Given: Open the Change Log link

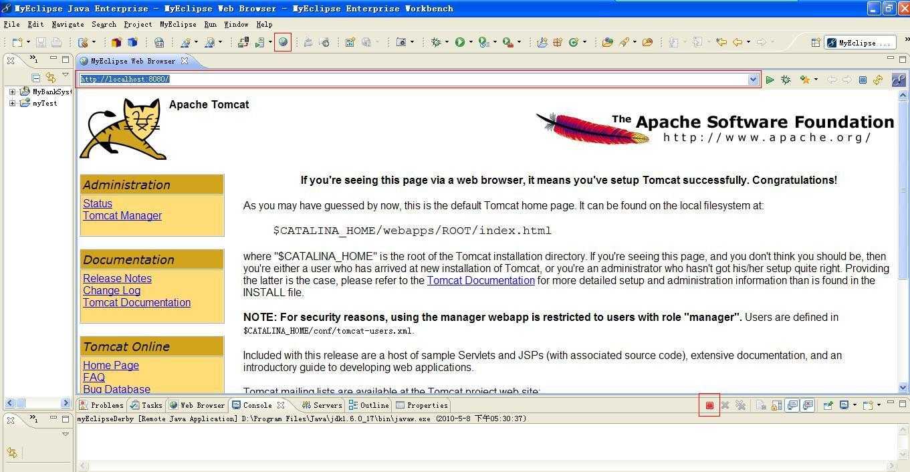Looking at the screenshot, I should click(x=112, y=290).
